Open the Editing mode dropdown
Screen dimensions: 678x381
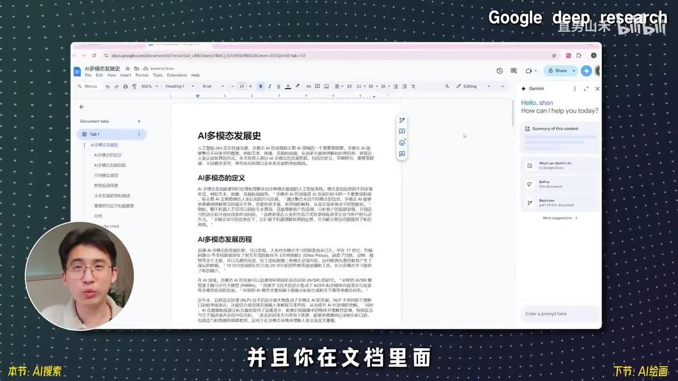tap(473, 86)
